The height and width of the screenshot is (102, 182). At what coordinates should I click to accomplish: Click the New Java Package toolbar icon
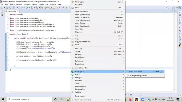(42, 8)
